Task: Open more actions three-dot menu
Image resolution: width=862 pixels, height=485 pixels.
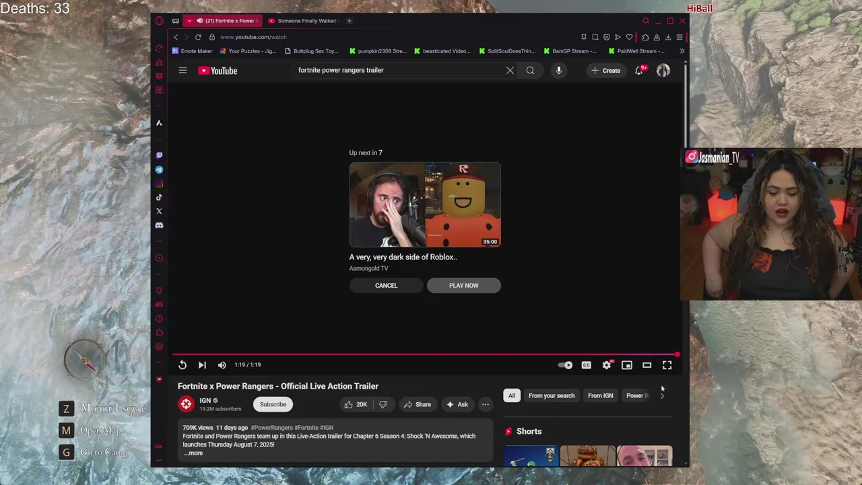Action: pyautogui.click(x=486, y=404)
